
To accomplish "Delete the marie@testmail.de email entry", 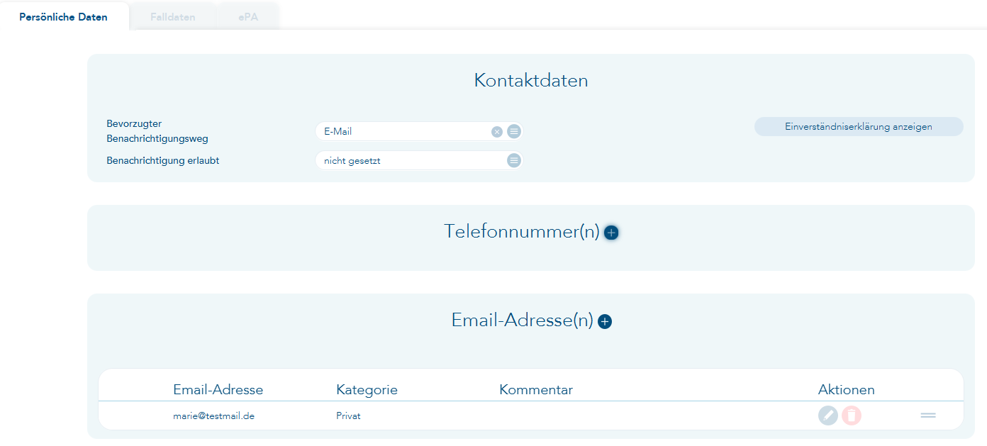I will pyautogui.click(x=852, y=416).
